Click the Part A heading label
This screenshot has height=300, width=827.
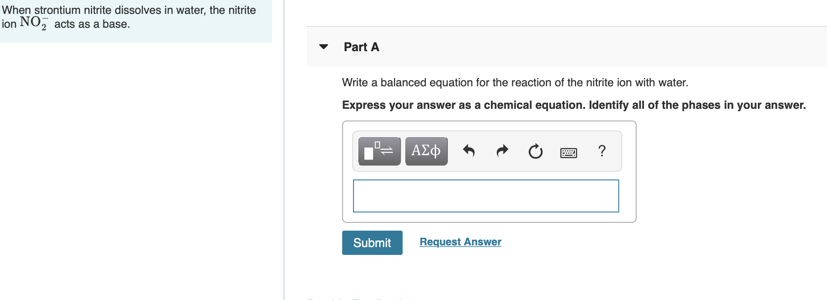pyautogui.click(x=361, y=47)
